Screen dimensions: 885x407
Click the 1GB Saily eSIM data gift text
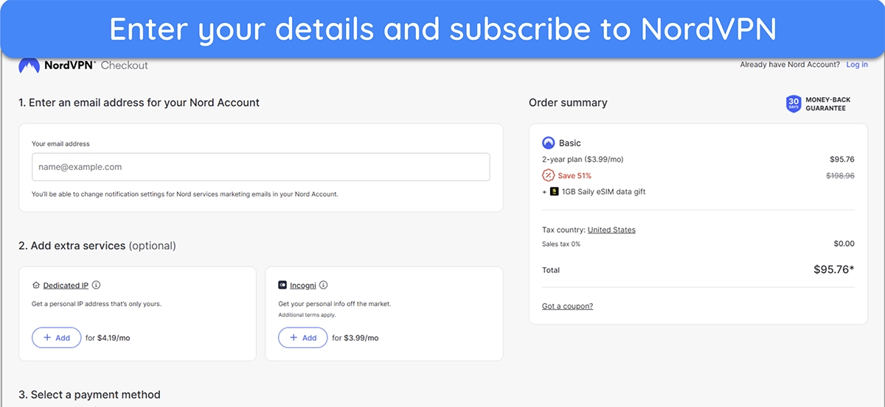[603, 191]
